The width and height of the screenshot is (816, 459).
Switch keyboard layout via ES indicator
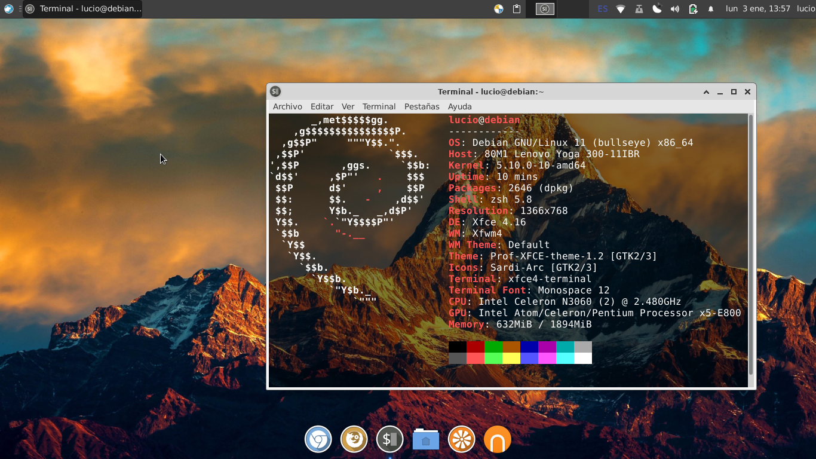(x=603, y=9)
